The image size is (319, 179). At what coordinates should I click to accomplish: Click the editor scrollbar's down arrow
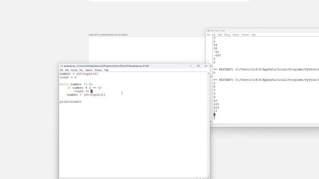208,176
